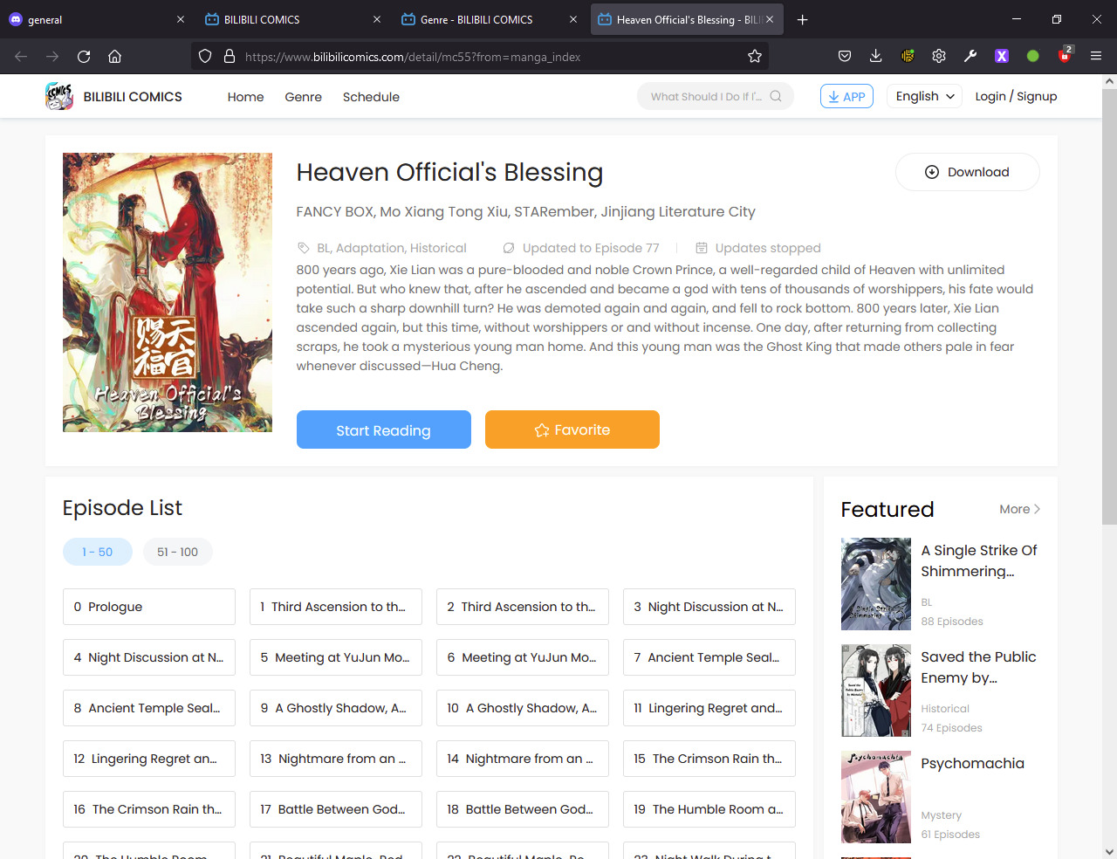Click the Bilibili Comics logo icon
1117x859 pixels.
click(59, 96)
